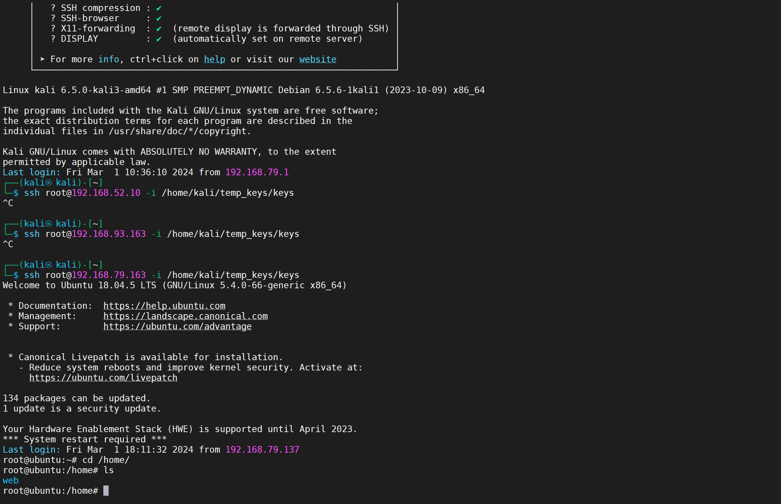Open the help link in the banner
This screenshot has height=504, width=781.
coord(214,59)
